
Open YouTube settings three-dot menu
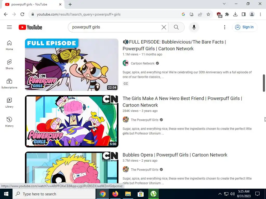pos(225,27)
